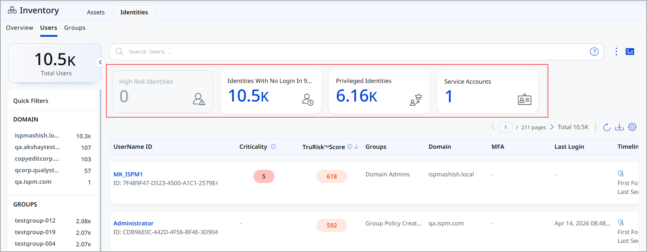Collapse the Quick Filters side panel
This screenshot has width=647, height=252.
[x=100, y=62]
